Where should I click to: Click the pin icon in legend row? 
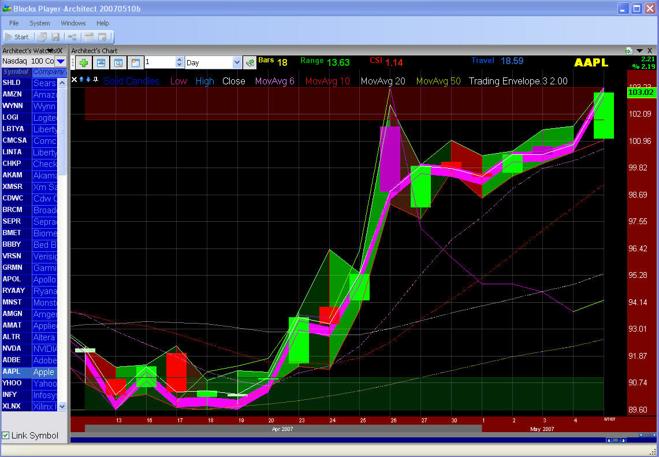[x=96, y=80]
